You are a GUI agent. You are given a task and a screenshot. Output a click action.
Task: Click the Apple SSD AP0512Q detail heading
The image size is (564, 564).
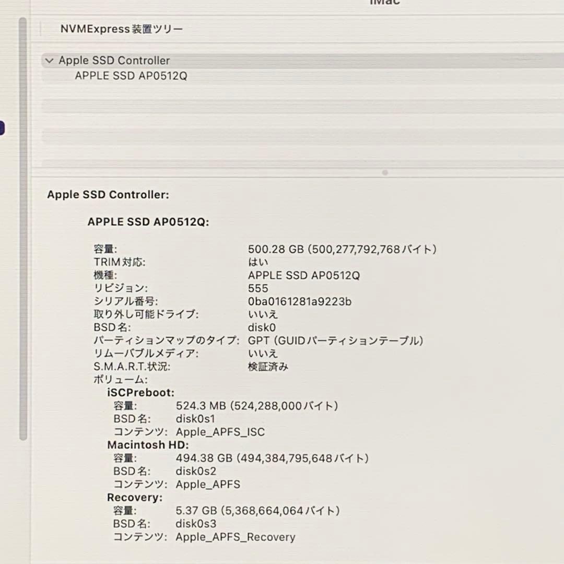[x=148, y=221]
